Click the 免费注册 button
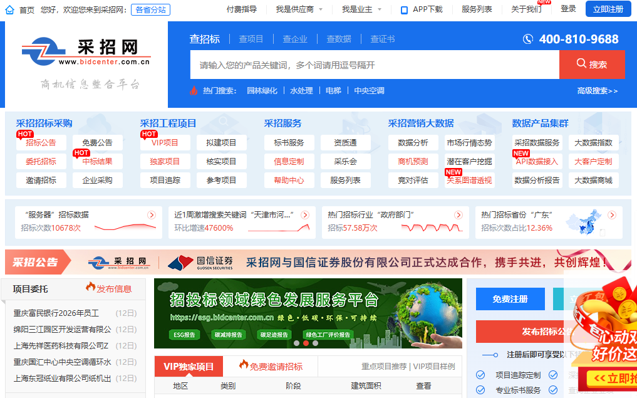 click(x=510, y=299)
